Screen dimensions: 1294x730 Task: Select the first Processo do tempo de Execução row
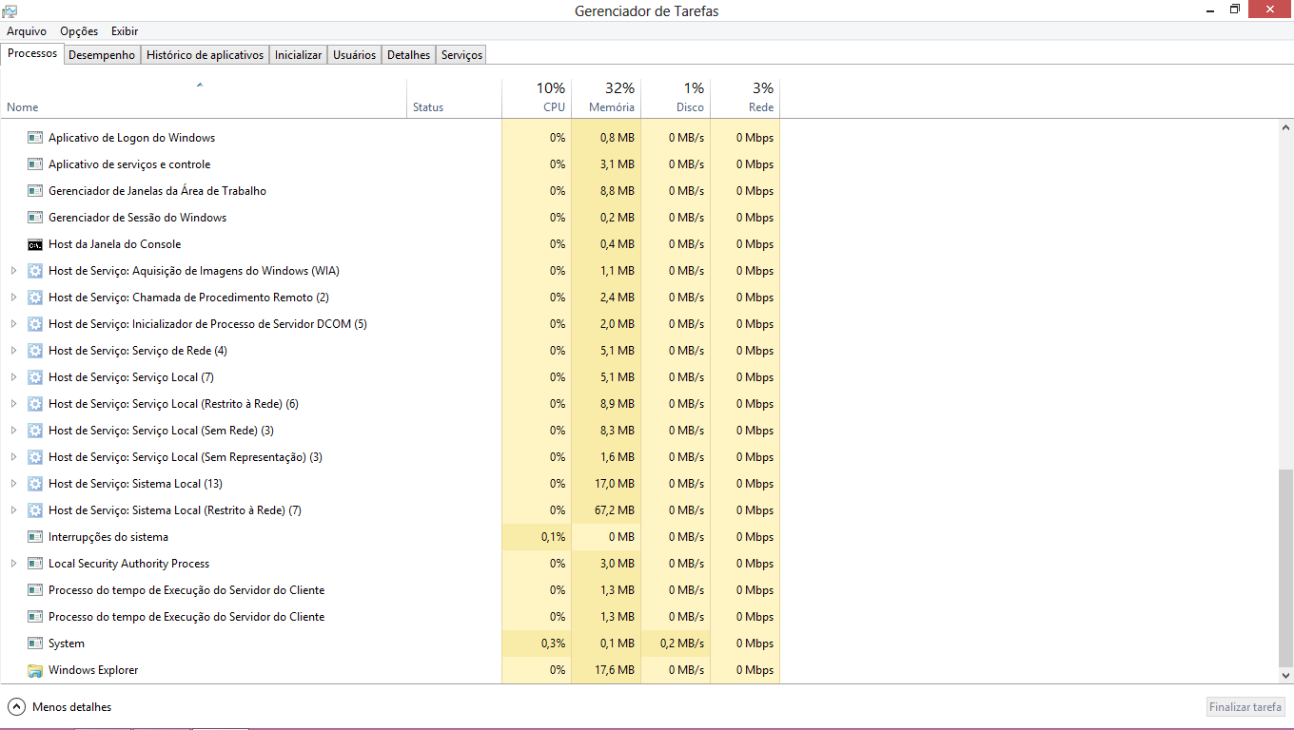click(x=390, y=590)
